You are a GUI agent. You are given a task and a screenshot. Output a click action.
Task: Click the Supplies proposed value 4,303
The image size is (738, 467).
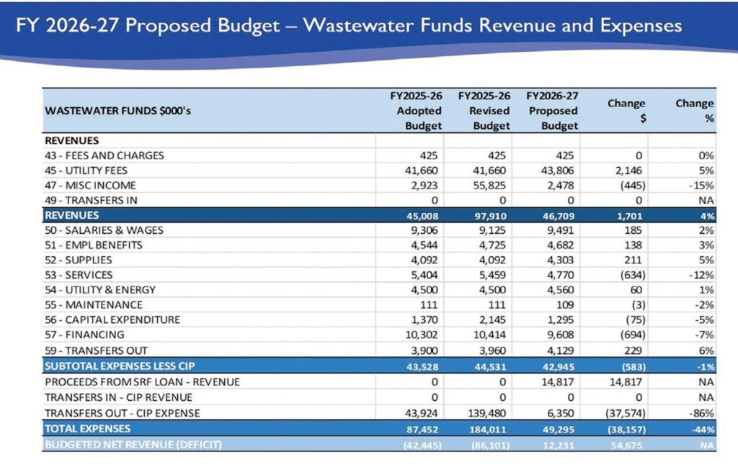point(560,260)
